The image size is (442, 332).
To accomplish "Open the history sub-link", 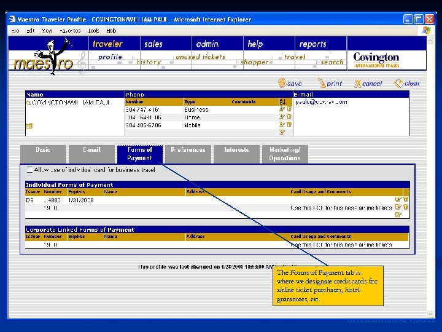I will tap(149, 62).
